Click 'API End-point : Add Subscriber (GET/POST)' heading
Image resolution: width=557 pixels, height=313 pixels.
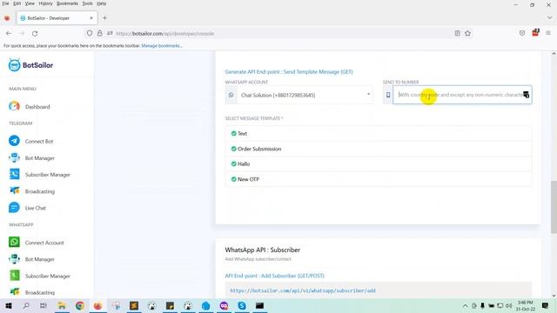click(274, 276)
